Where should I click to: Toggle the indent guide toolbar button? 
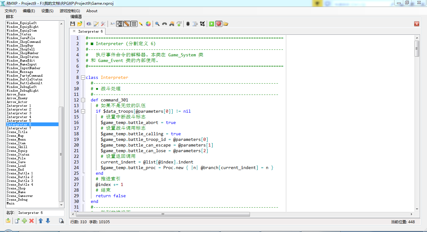pos(119,24)
